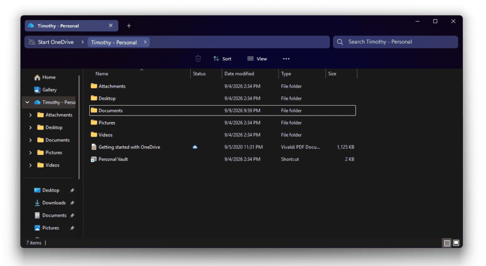The image size is (486, 266).
Task: Click the OneDrive cloud icon in the tab
Action: pos(31,26)
